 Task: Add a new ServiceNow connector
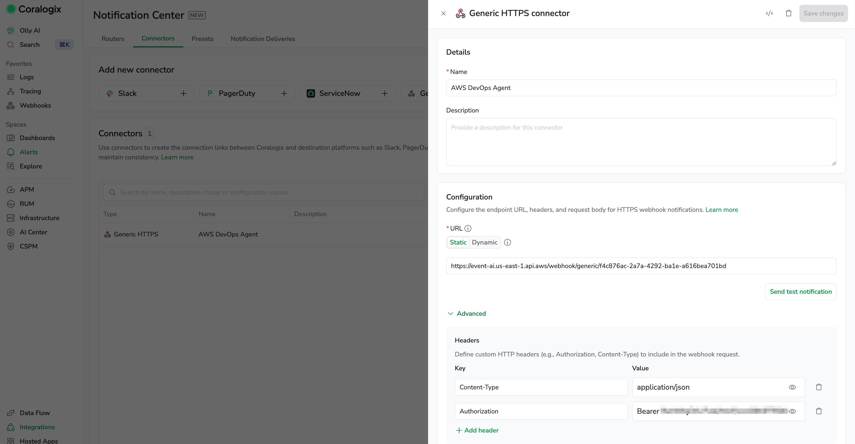348,93
